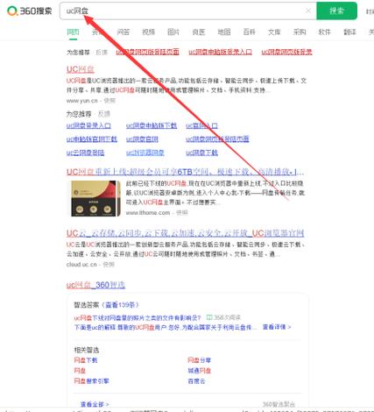Screen dimensions: 374x412
Task: Clear the search box with the X icon
Action: coord(308,11)
